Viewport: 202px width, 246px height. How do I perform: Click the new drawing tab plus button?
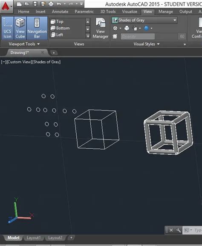[x=54, y=53]
